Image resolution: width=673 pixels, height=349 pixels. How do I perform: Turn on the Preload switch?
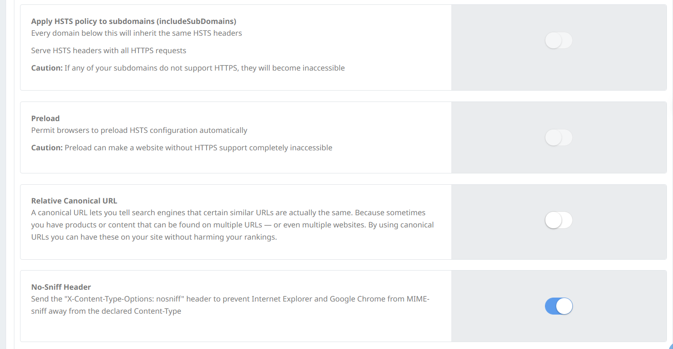pyautogui.click(x=558, y=138)
